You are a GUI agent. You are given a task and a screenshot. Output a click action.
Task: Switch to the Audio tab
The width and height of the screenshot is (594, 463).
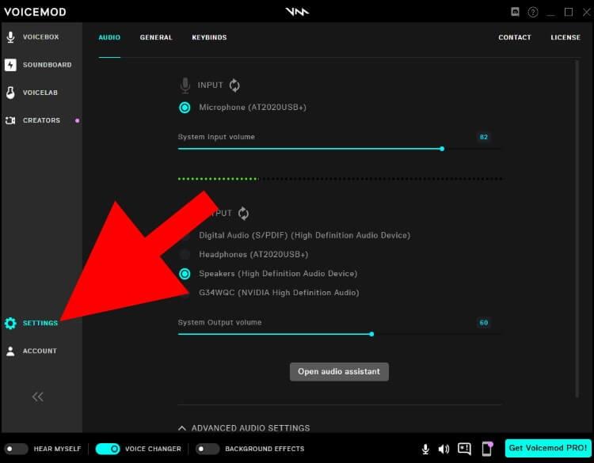[x=109, y=37]
